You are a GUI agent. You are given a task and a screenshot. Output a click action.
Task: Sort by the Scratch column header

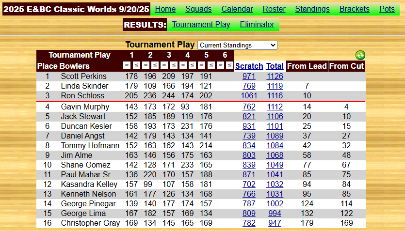coord(249,66)
